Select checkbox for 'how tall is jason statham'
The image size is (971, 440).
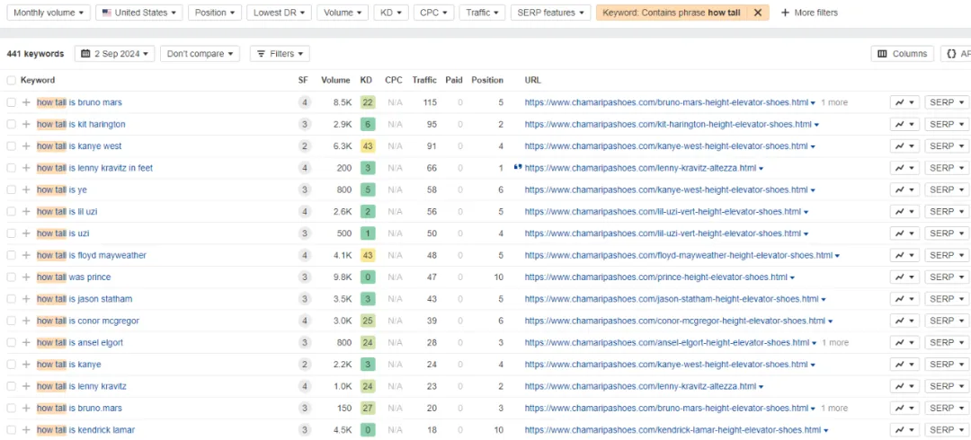click(x=11, y=299)
